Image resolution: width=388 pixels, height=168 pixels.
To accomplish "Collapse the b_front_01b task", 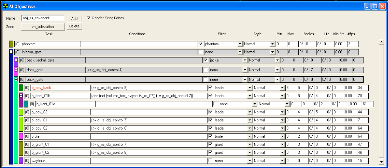I will (21, 95).
